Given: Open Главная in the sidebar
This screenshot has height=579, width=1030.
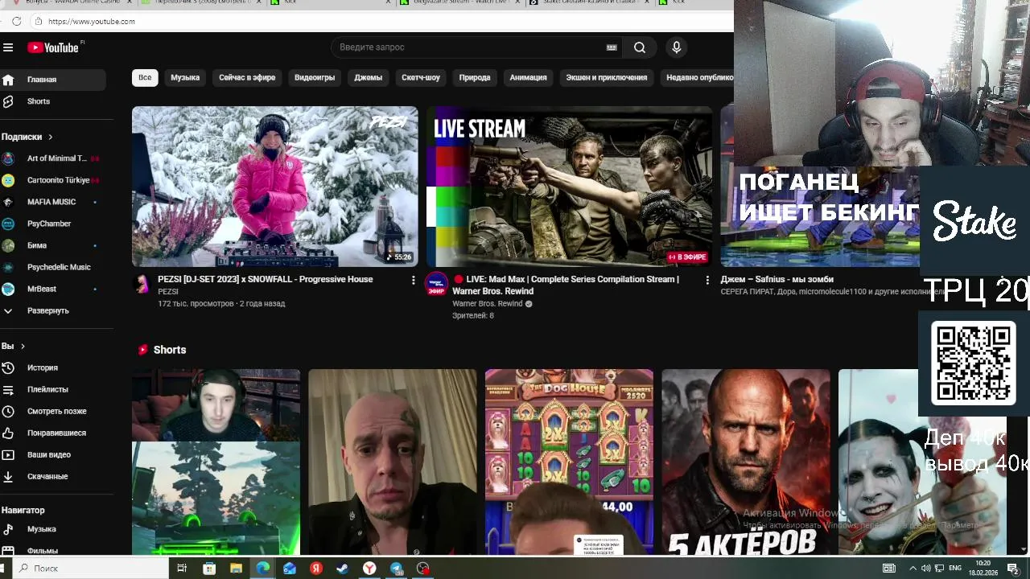Looking at the screenshot, I should point(52,80).
